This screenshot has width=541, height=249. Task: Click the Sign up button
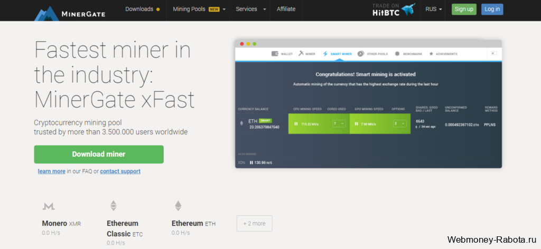coord(464,9)
